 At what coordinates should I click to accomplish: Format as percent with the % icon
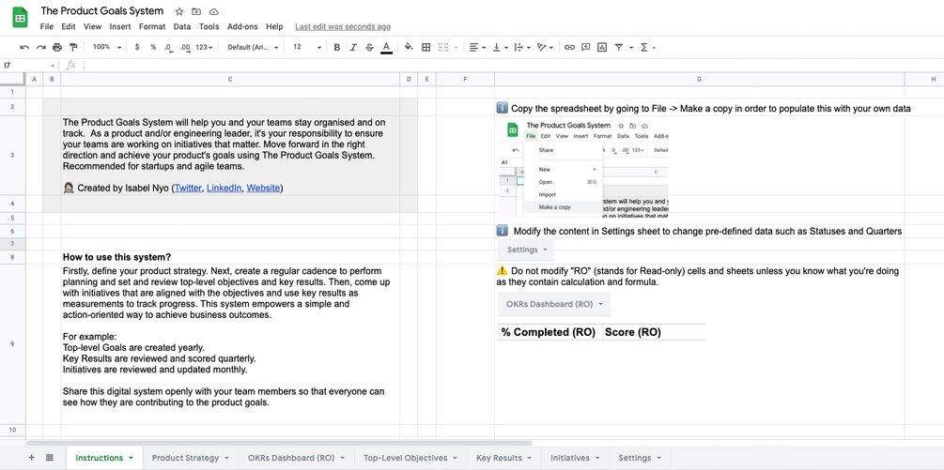pyautogui.click(x=153, y=47)
